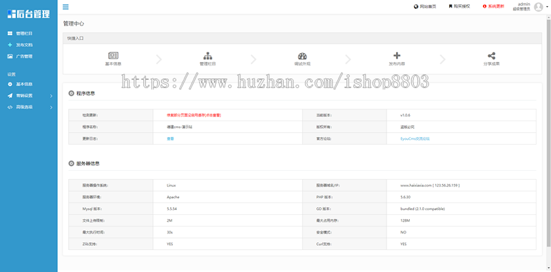Select 基本信息 under 设置 in sidebar
551x272 pixels.
pos(20,84)
